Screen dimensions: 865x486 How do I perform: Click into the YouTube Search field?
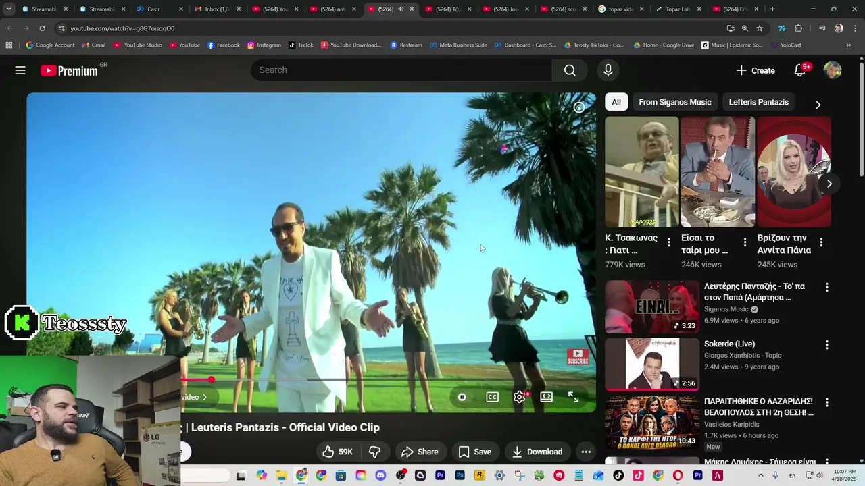(401, 70)
